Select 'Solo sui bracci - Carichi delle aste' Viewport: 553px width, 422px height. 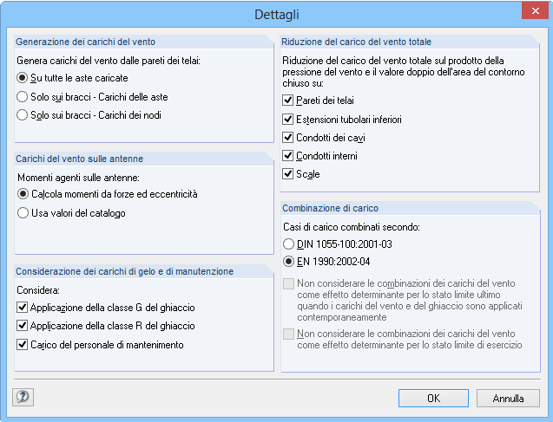(23, 96)
